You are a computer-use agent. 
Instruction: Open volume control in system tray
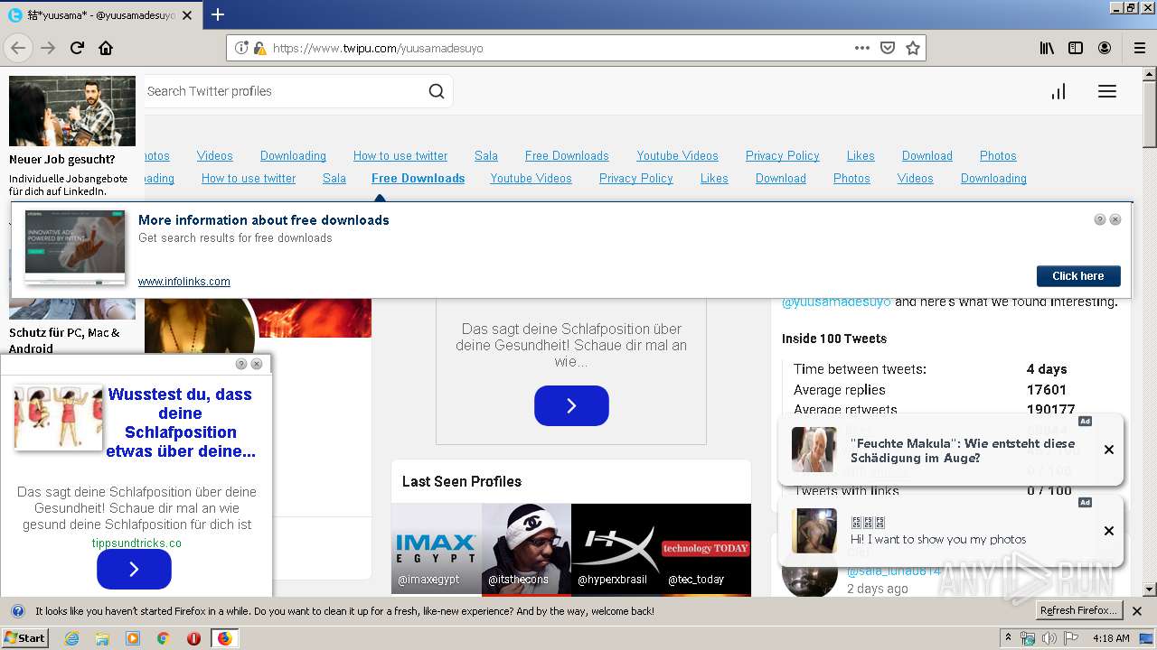tap(1049, 638)
